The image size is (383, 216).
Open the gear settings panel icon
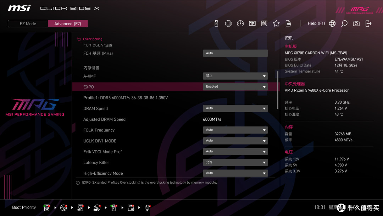[x=264, y=23]
